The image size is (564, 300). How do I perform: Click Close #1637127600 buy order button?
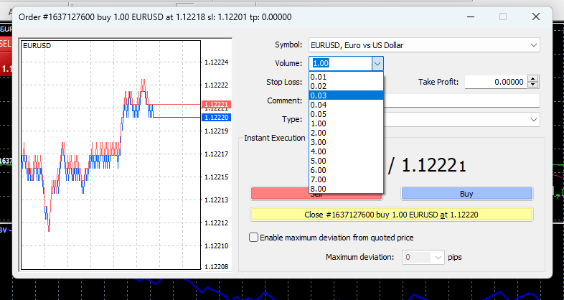tap(391, 215)
